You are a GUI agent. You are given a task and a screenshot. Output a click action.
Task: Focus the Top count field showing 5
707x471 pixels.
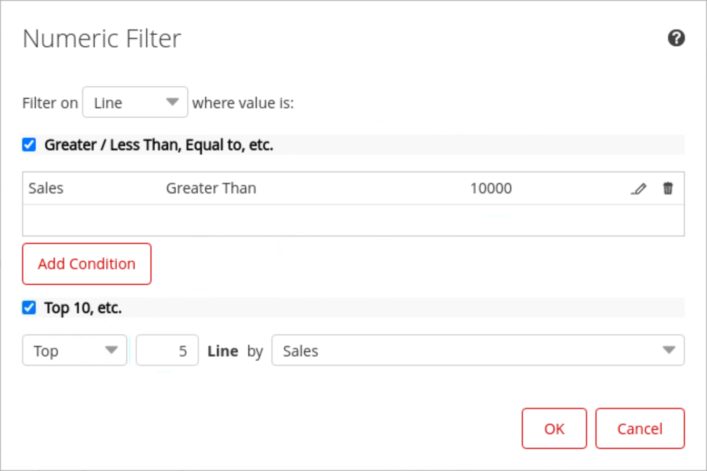(167, 350)
